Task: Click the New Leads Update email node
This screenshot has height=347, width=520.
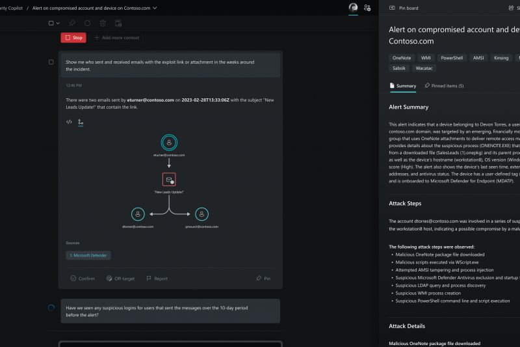Action: pyautogui.click(x=169, y=180)
